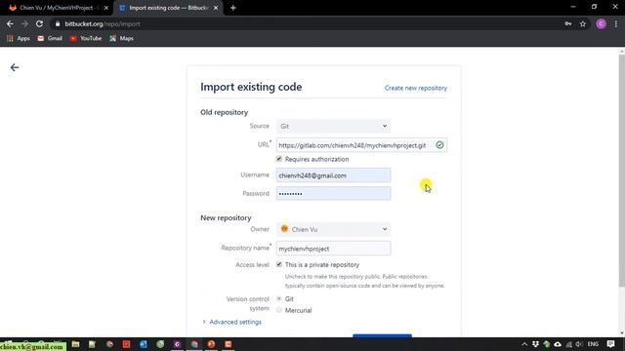Click the ENG language indicator
This screenshot has height=351, width=625.
[593, 344]
